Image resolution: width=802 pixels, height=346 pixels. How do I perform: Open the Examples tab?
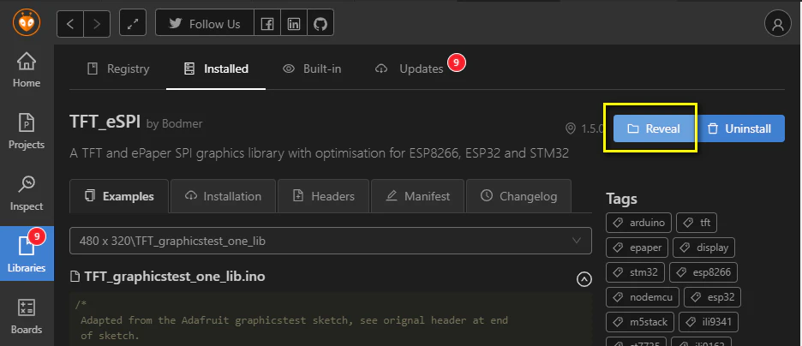click(119, 196)
